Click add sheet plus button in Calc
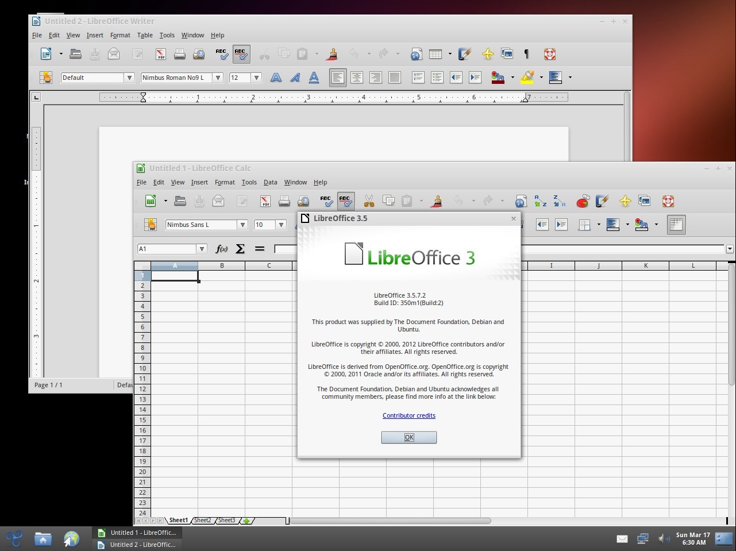 [x=246, y=521]
